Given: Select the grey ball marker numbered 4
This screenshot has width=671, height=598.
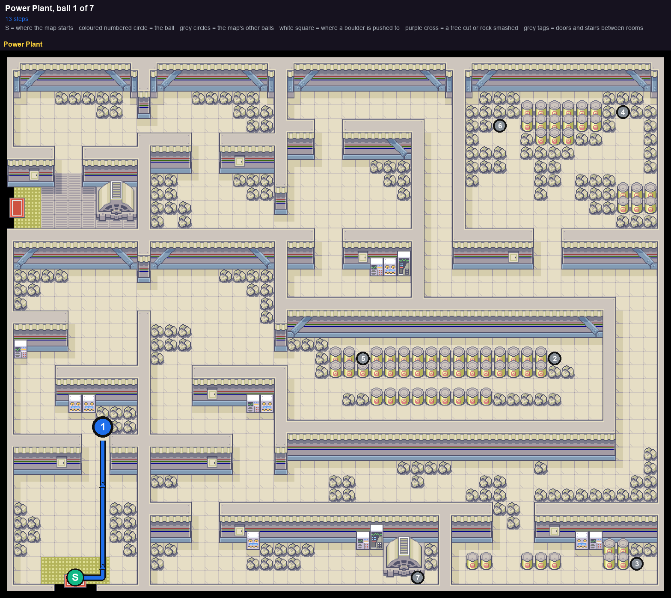Looking at the screenshot, I should [x=623, y=112].
